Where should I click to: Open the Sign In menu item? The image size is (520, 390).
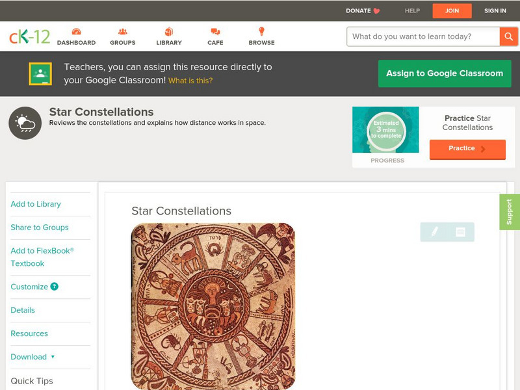point(495,11)
